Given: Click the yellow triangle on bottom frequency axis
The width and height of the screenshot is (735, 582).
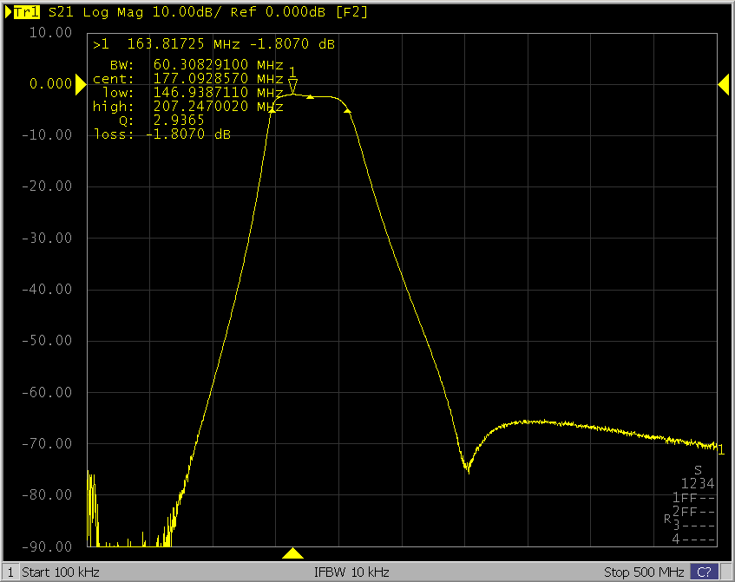Looking at the screenshot, I should (293, 553).
